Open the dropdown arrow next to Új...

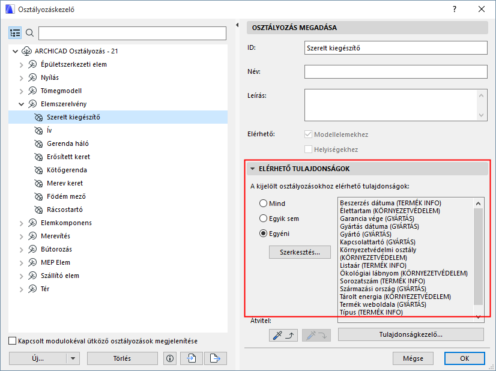tap(73, 358)
